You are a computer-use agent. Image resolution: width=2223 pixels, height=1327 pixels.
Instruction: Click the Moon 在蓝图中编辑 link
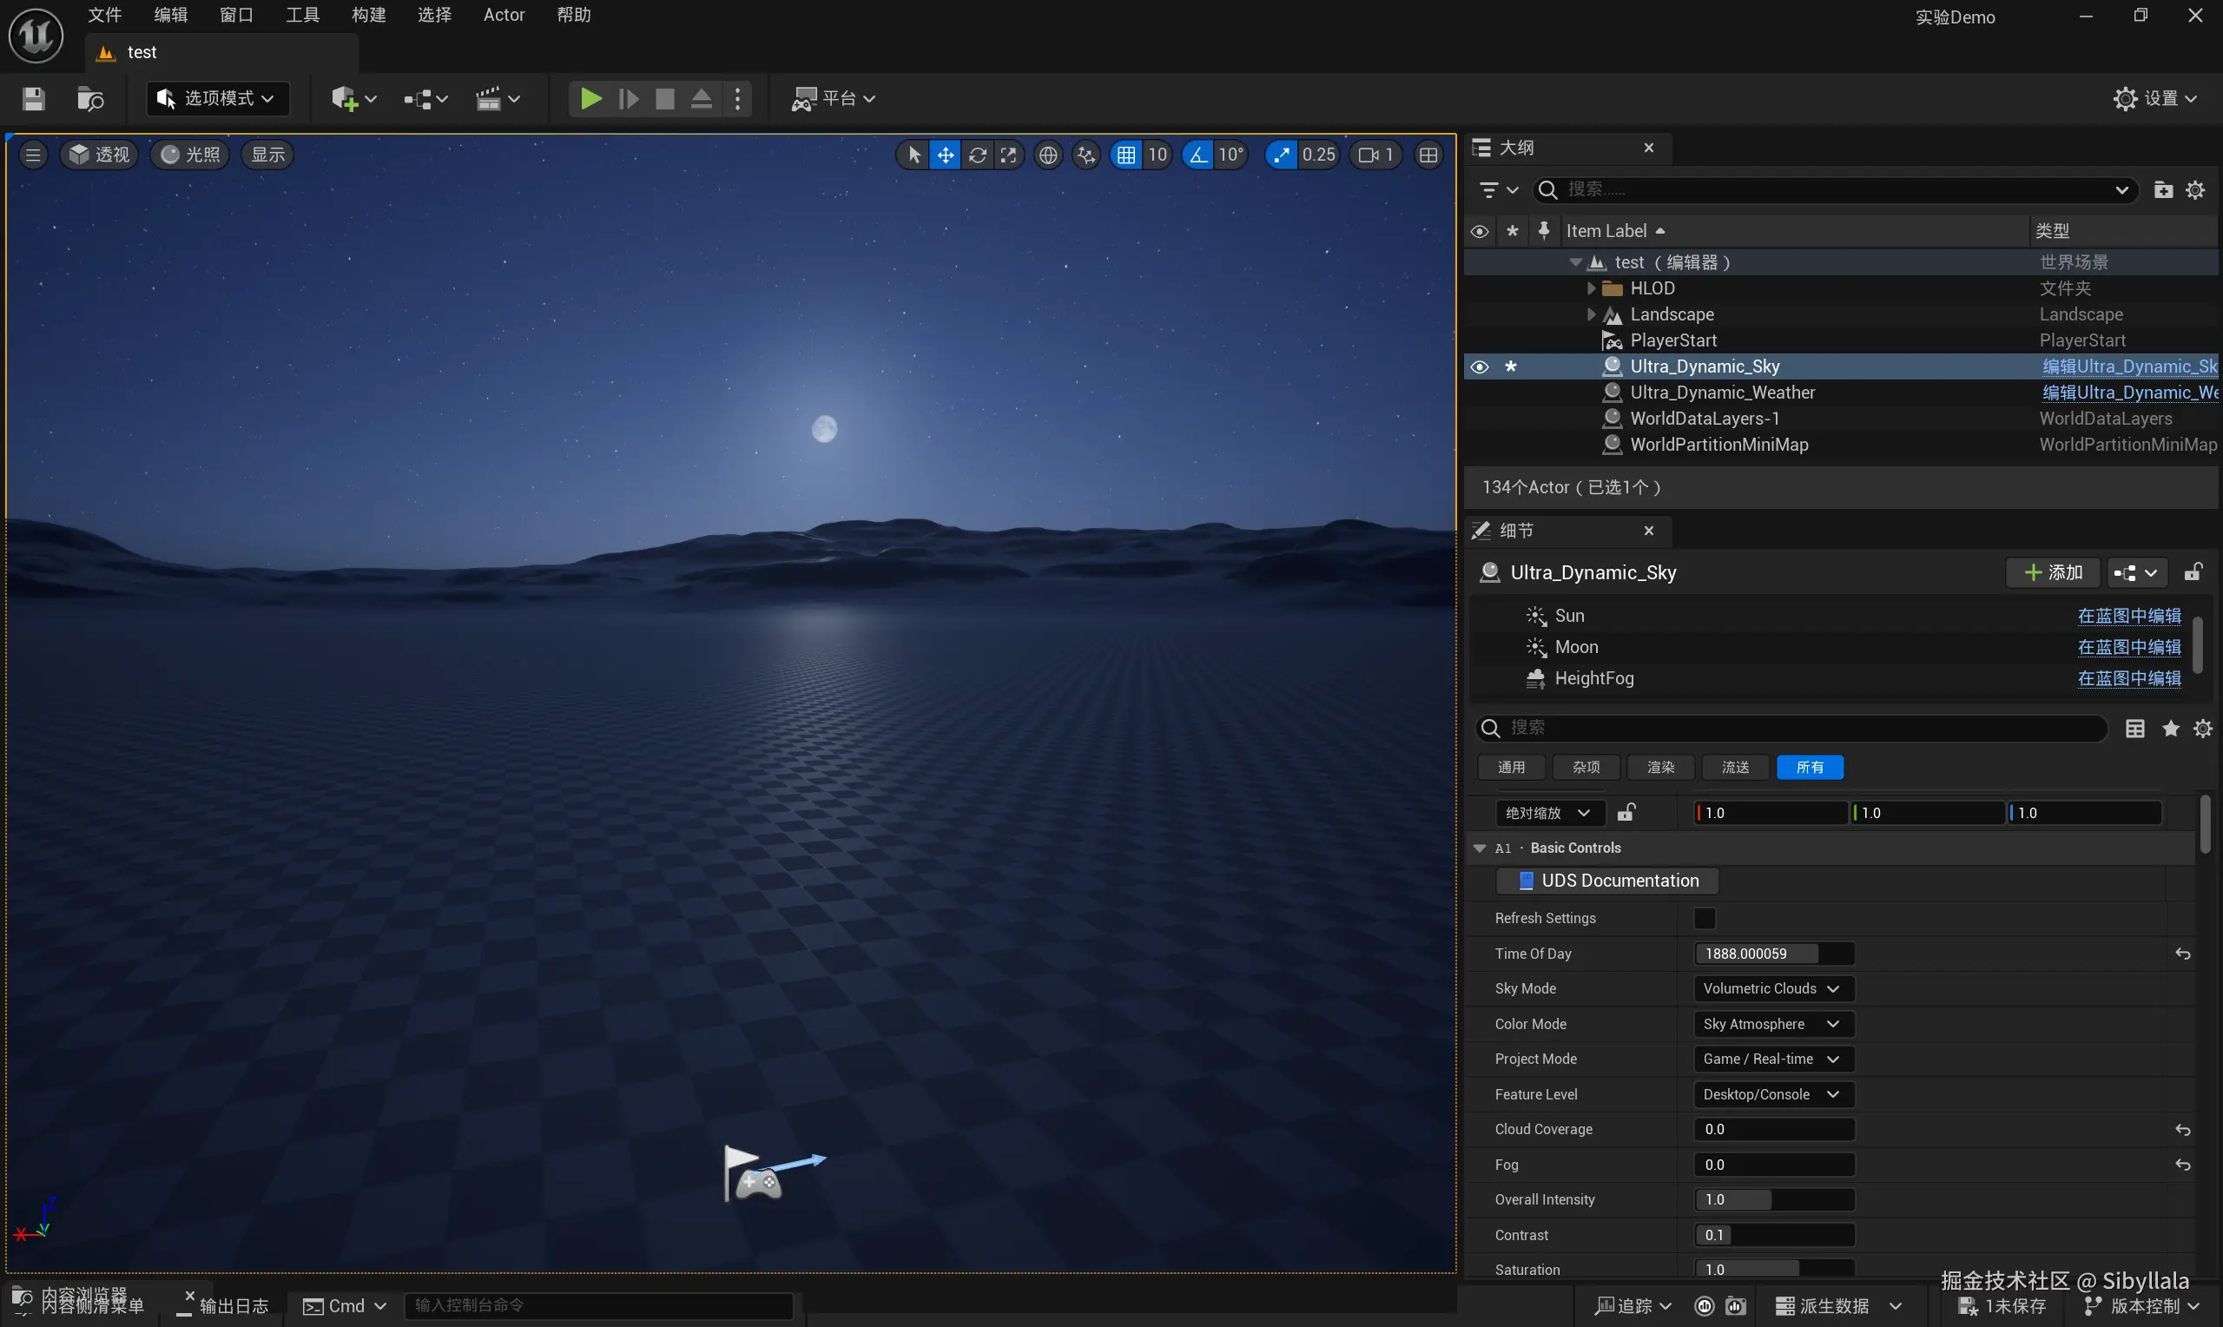click(x=2128, y=646)
